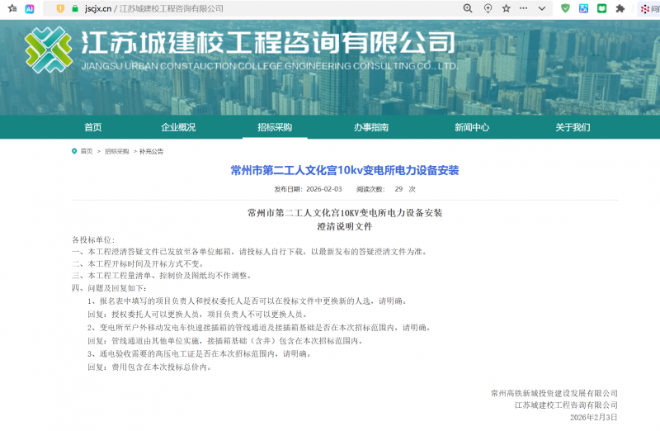Image resolution: width=660 pixels, height=431 pixels.
Task: Click the favorites star-list icon at far left
Action: 12,8
